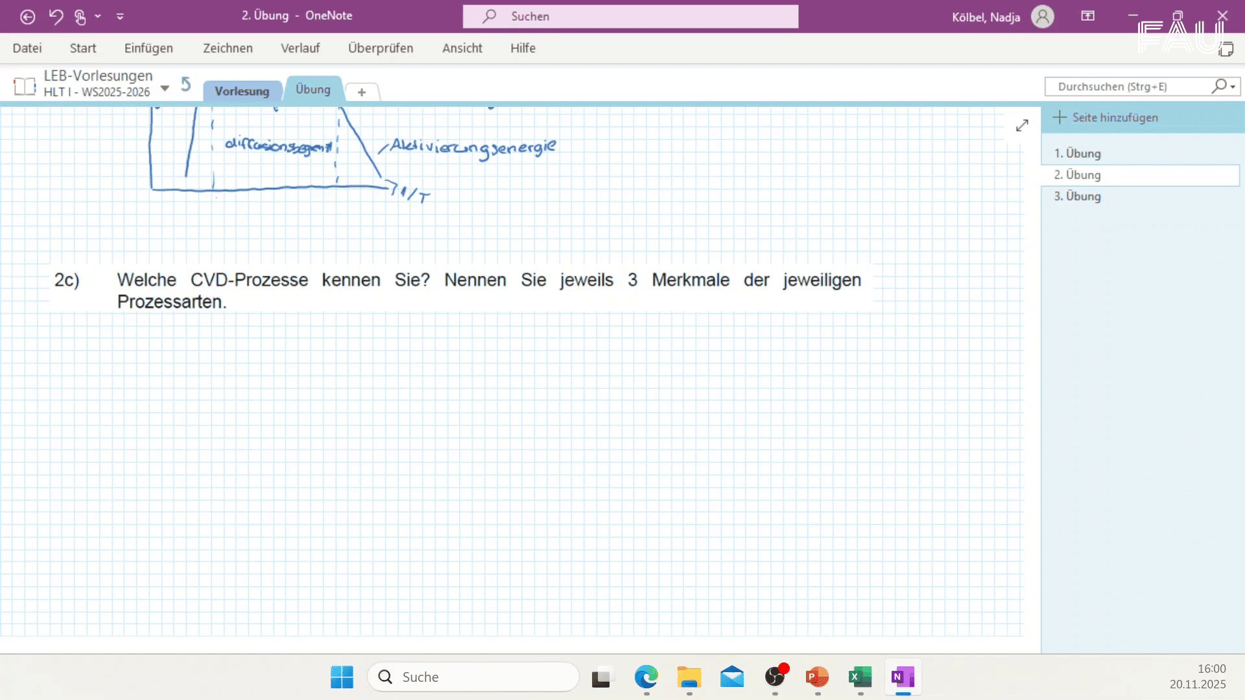
Task: Click the magnifier icon in Durchsuchen field
Action: point(1220,86)
